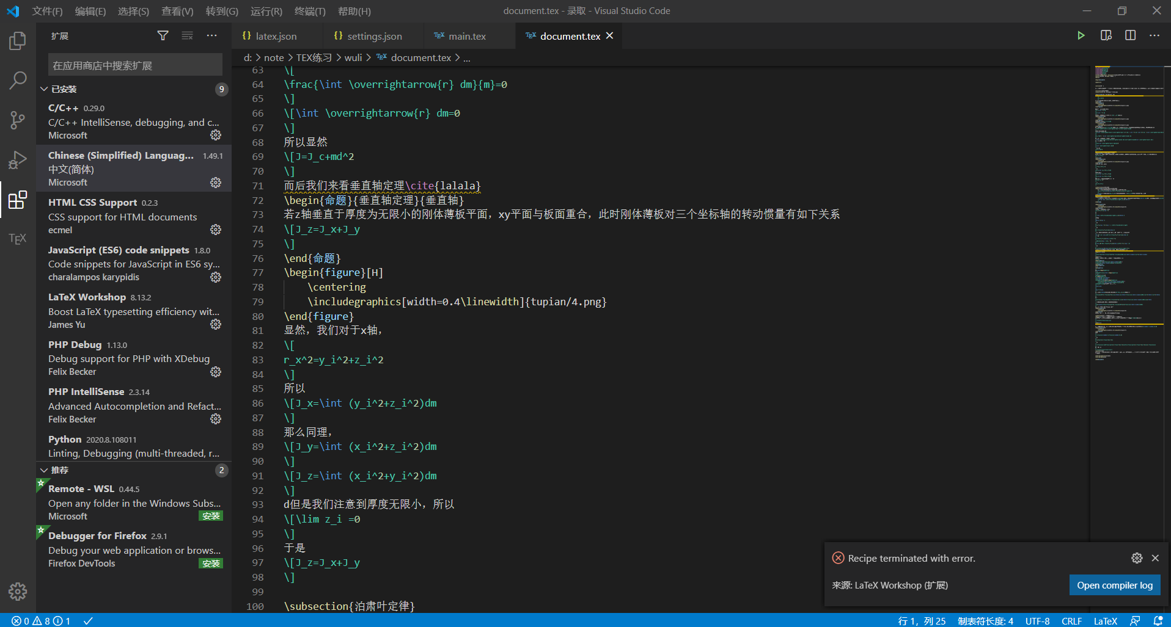1171x627 pixels.
Task: Install the Debugger for Firefox extension
Action: coord(211,563)
